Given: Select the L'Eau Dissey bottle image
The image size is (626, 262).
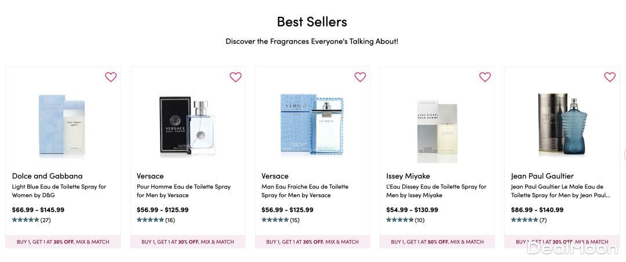Looking at the screenshot, I should 437,126.
